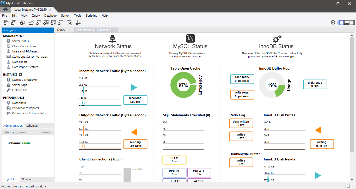The width and height of the screenshot is (356, 189).
Task: Click the Performance Reports icon
Action: pos(9,108)
